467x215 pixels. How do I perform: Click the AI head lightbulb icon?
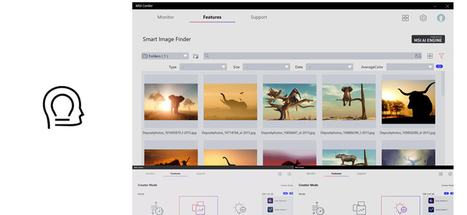coord(63,107)
